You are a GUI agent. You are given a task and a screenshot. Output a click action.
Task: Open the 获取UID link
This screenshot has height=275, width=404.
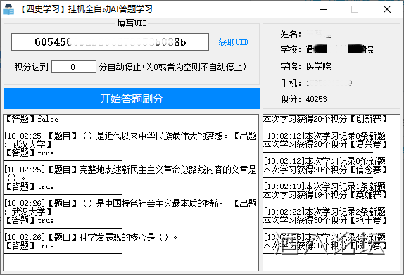[x=234, y=42]
